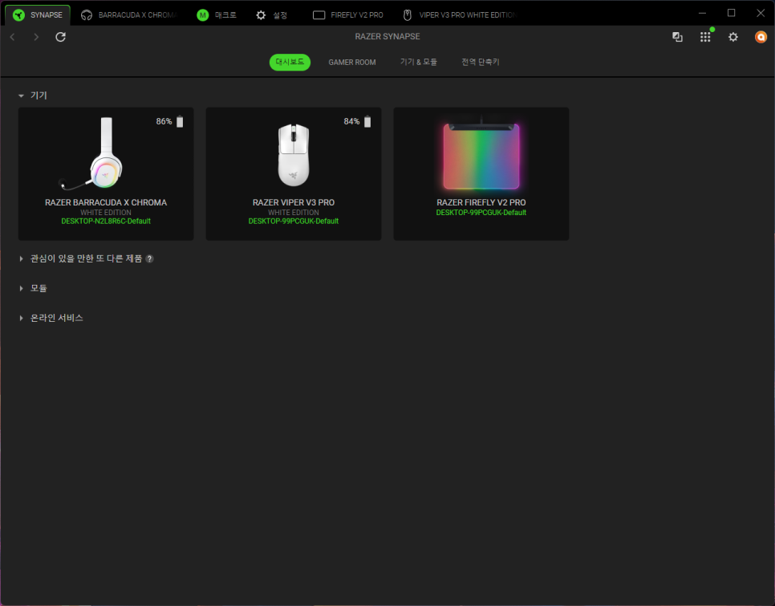Screen dimensions: 775x606
Task: Open the modules grid icon at top right
Action: [x=705, y=37]
